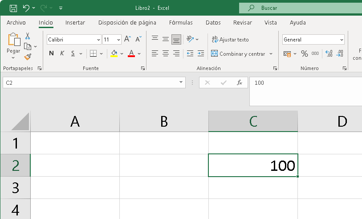Image resolution: width=362 pixels, height=219 pixels.
Task: Open Portapapeles dialog launcher
Action: [40, 68]
